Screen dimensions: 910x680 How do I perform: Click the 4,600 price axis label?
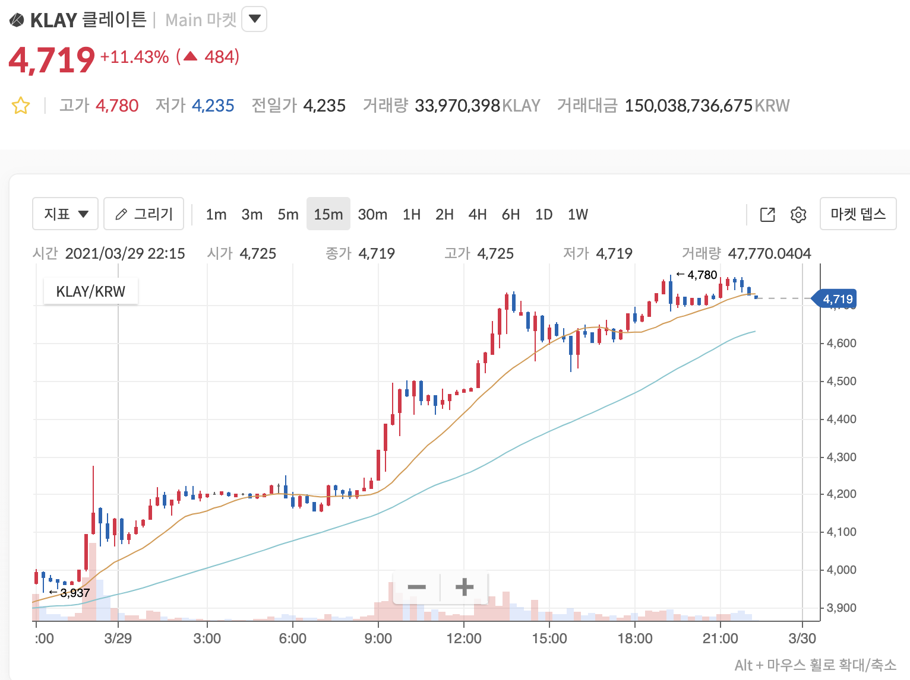[842, 343]
